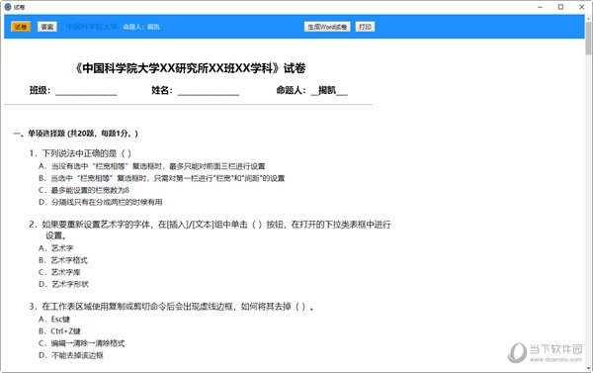Select option A 艺术字

tap(56, 248)
